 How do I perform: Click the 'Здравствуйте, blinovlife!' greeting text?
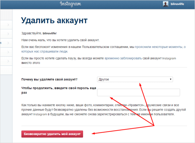39,33
